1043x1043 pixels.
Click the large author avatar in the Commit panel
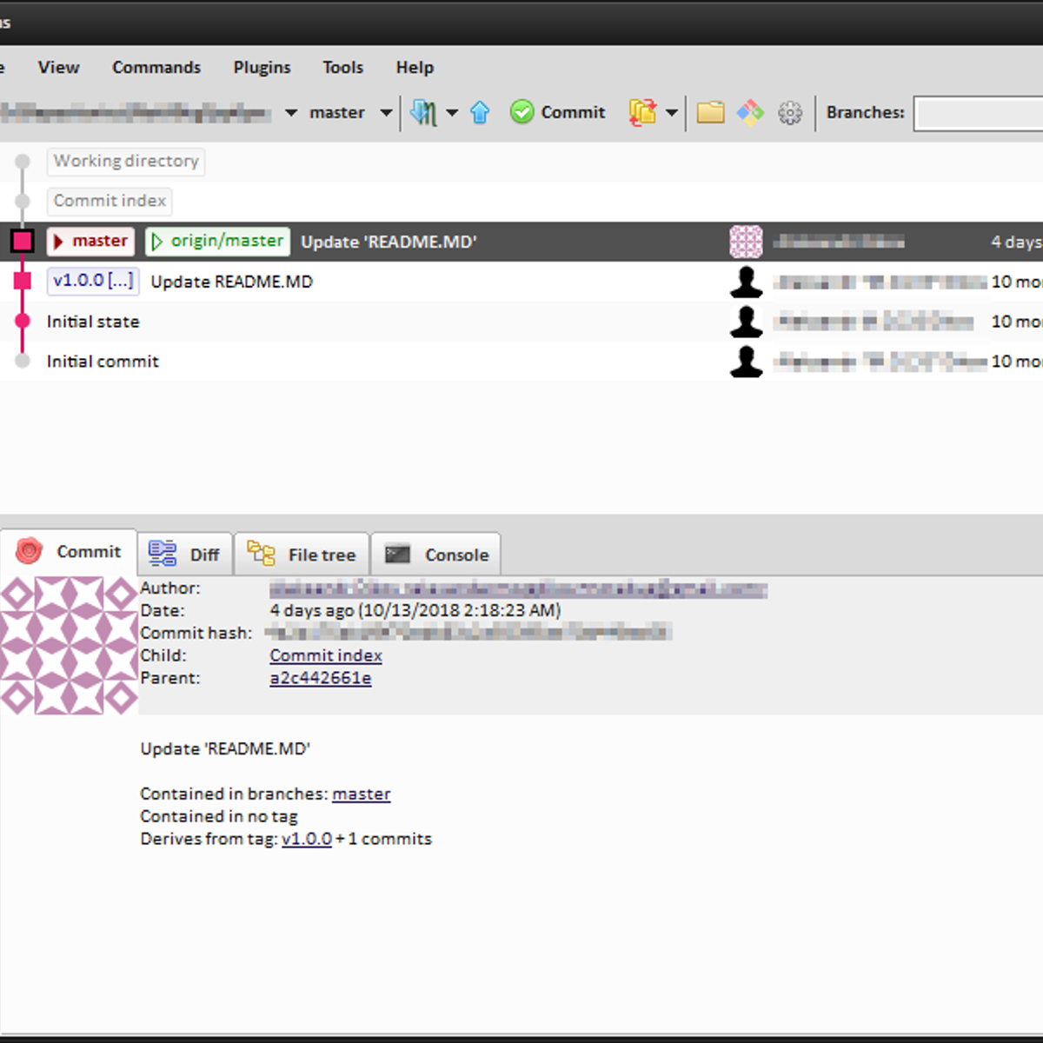click(x=69, y=645)
